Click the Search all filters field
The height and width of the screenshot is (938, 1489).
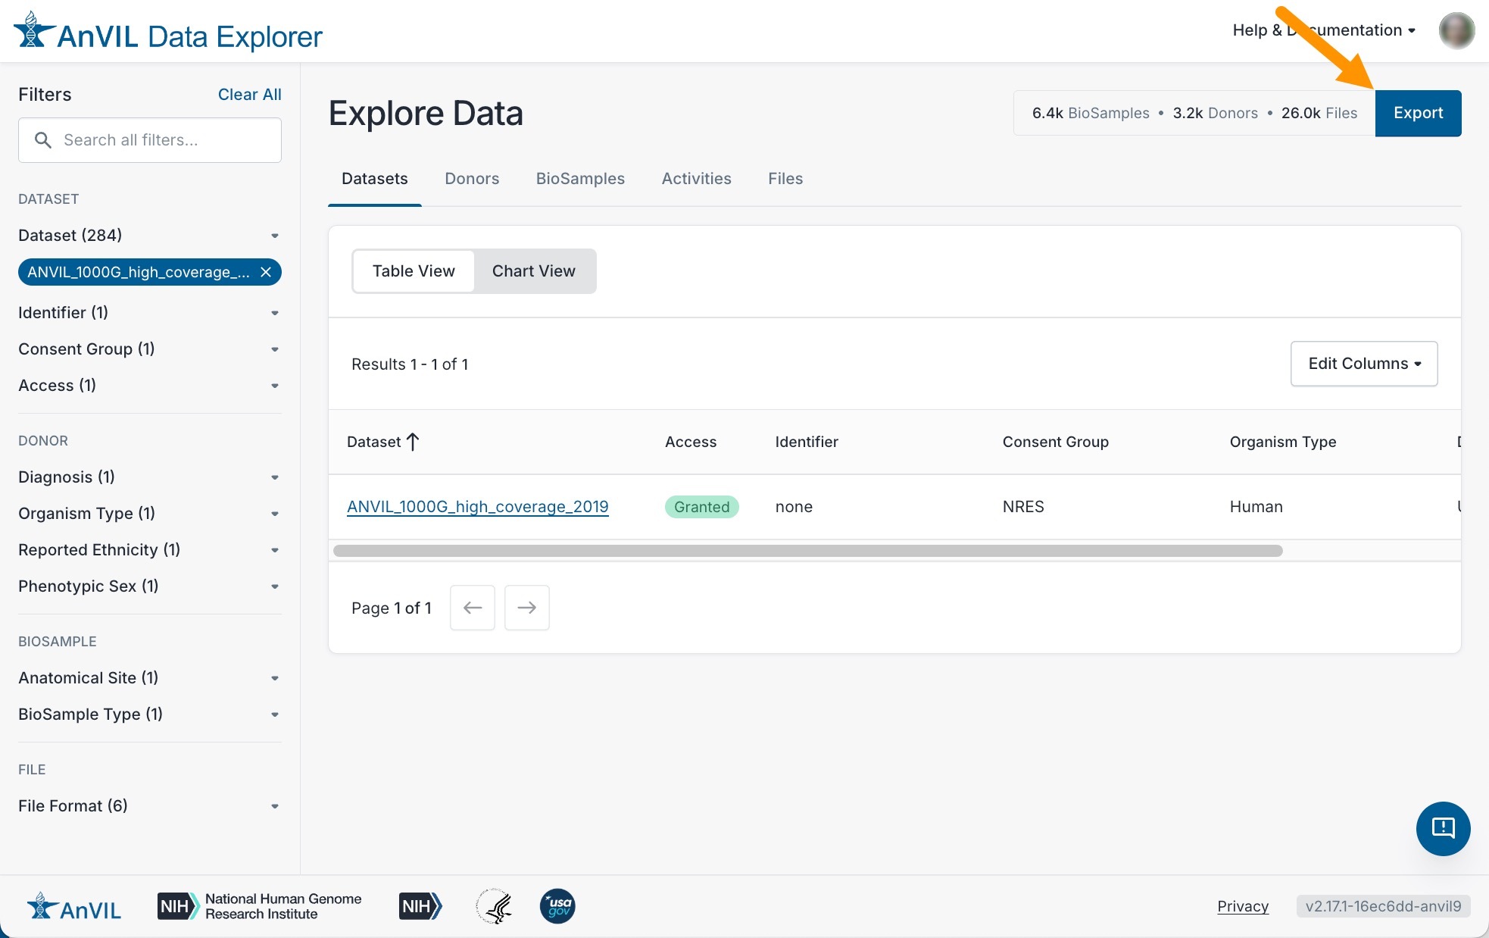(150, 140)
